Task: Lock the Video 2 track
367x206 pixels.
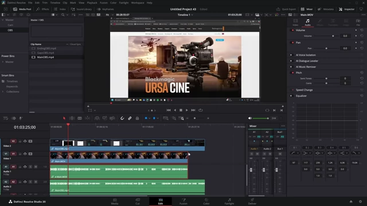Action: [20, 141]
